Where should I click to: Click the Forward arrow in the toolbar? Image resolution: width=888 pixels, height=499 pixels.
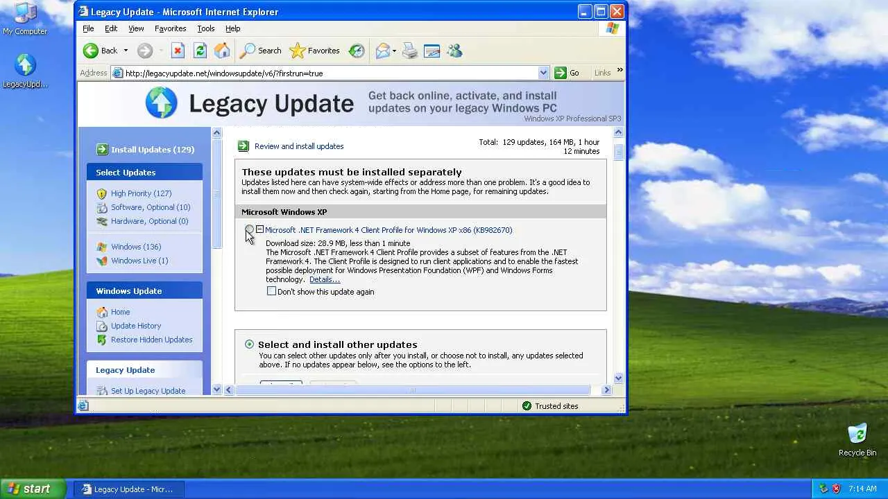pos(144,51)
